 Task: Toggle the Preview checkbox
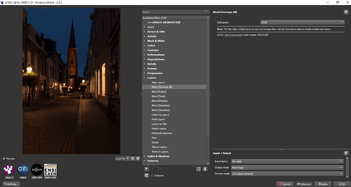click(4, 159)
